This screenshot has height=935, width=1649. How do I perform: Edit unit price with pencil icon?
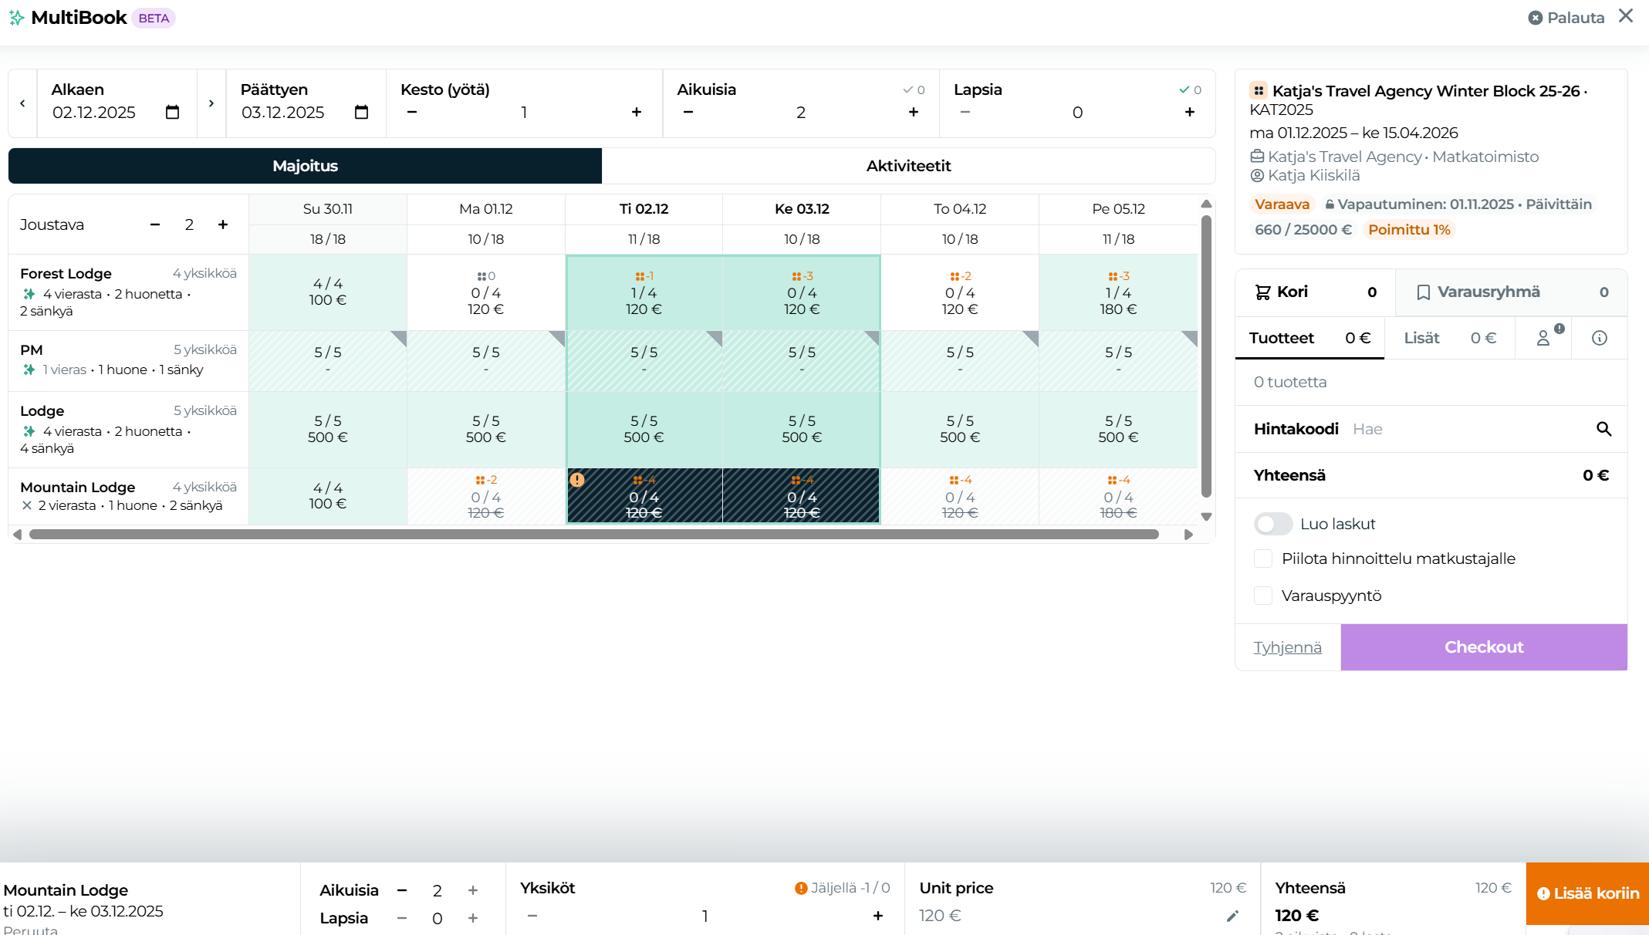pos(1232,916)
